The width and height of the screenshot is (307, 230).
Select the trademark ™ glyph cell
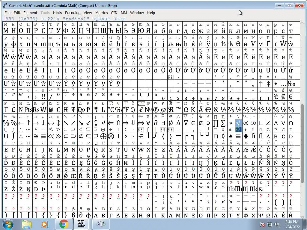[x=178, y=110]
